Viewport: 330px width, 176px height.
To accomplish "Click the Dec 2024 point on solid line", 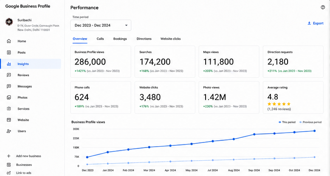I will [x=314, y=131].
